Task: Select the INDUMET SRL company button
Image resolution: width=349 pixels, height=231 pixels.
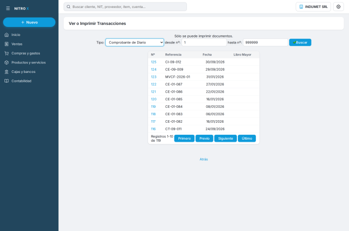Action: (x=313, y=6)
